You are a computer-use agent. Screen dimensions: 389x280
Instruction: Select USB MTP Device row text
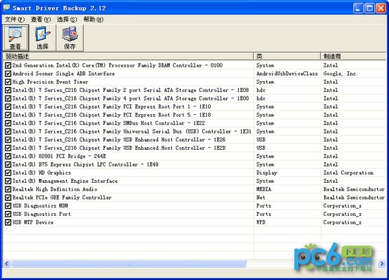[33, 222]
